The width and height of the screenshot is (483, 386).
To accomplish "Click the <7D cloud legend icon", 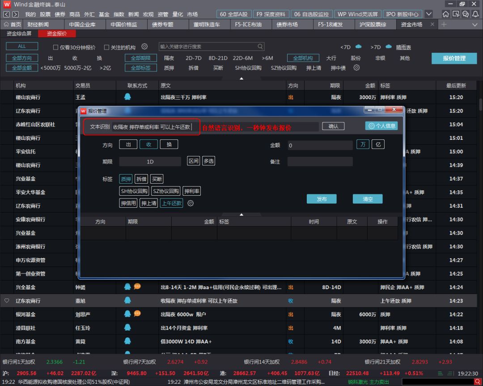I will pyautogui.click(x=358, y=47).
